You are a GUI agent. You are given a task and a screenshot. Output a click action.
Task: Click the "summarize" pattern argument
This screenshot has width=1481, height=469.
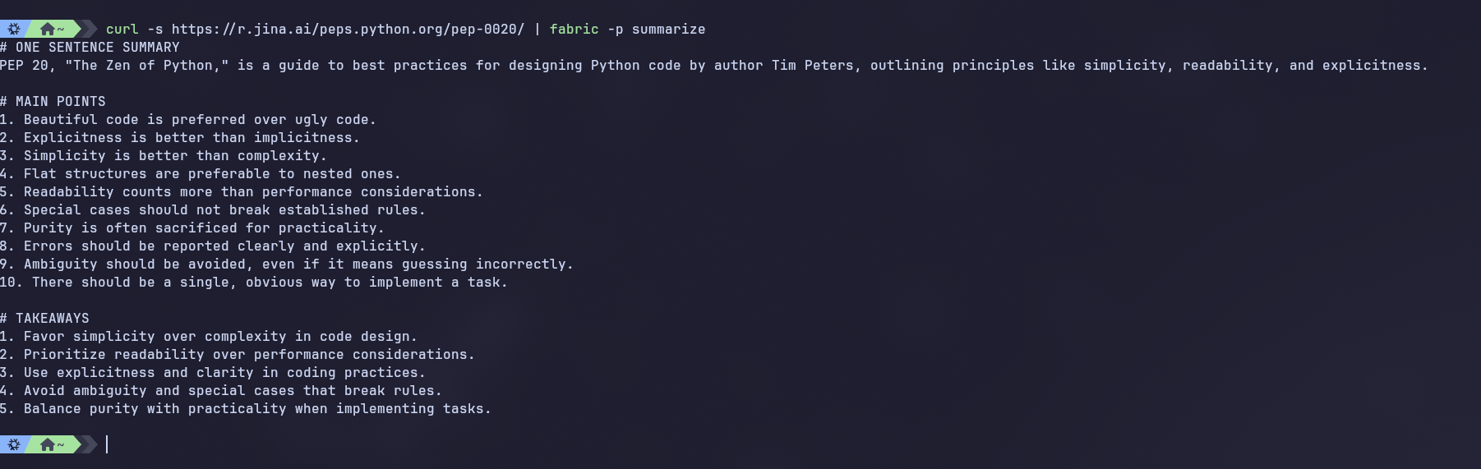coord(668,29)
